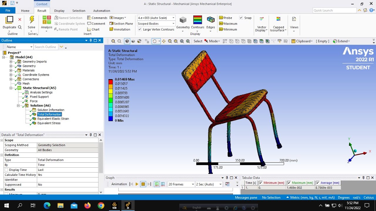Switch to Ansys Workbench in the taskbar

click(114, 206)
